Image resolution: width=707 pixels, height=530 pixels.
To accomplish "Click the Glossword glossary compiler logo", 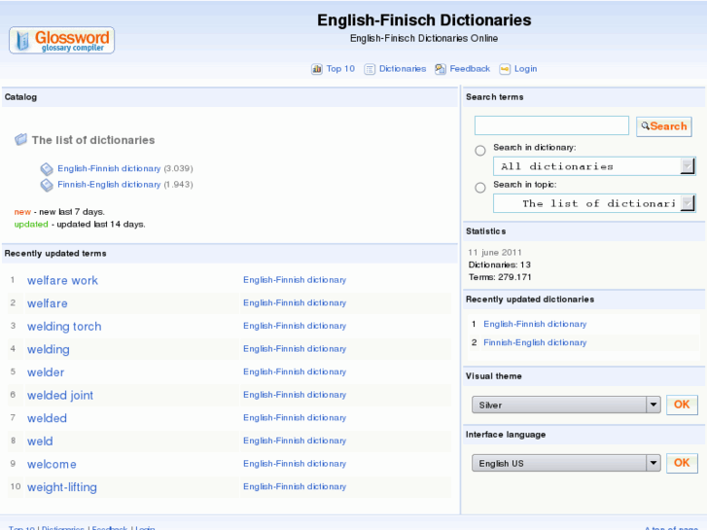I will coord(62,40).
